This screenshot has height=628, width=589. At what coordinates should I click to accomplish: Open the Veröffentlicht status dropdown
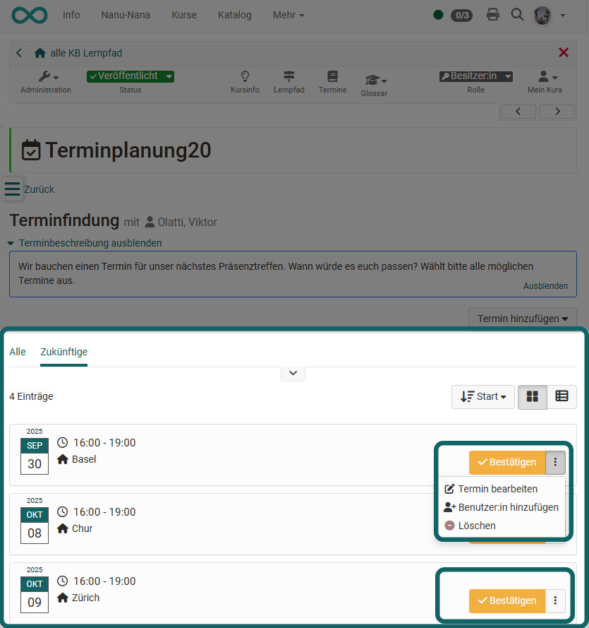click(x=130, y=76)
